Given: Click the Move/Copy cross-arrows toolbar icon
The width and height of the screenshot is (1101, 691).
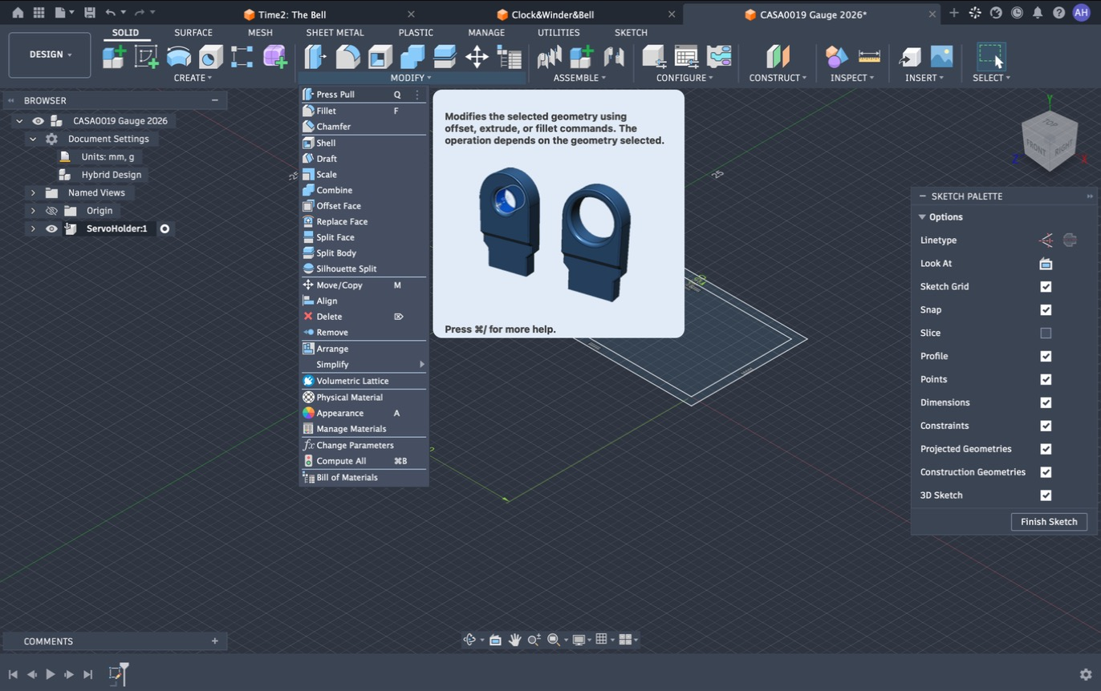Looking at the screenshot, I should click(x=477, y=56).
